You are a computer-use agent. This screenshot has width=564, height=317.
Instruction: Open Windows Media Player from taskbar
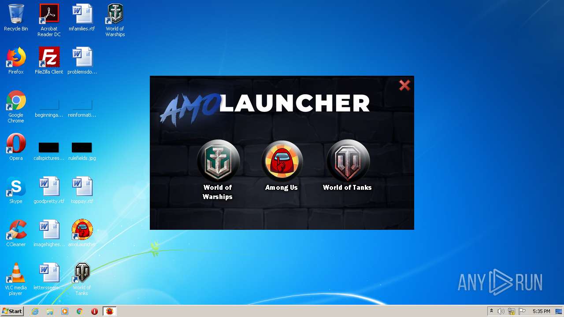(65, 311)
